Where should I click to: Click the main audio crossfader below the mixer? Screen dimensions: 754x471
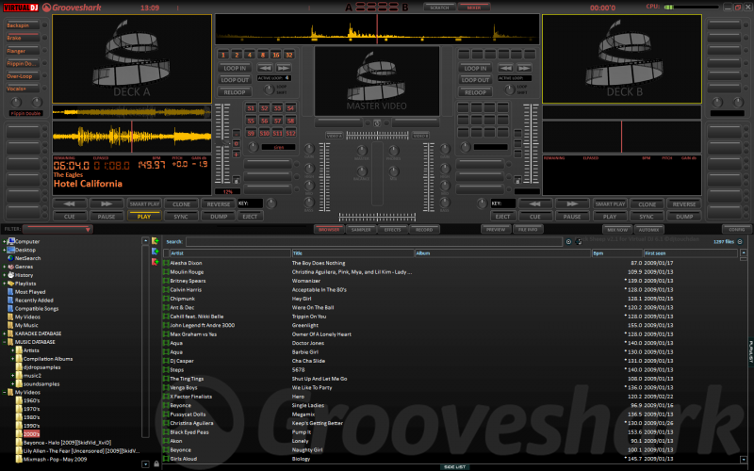coord(378,217)
